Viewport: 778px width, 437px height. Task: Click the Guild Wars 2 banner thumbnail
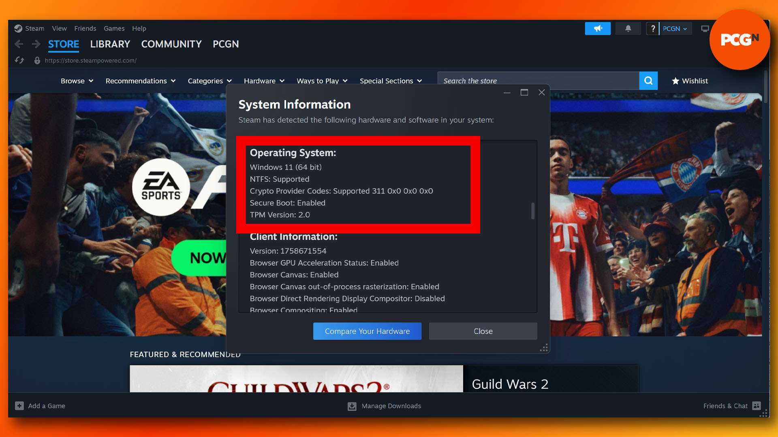click(296, 379)
